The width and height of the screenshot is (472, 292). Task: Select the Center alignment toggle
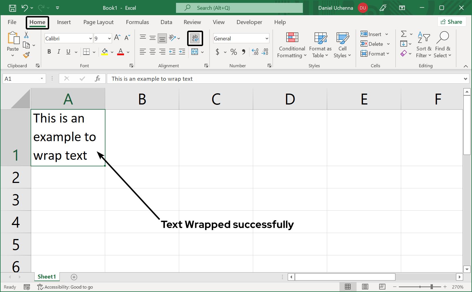pos(152,52)
